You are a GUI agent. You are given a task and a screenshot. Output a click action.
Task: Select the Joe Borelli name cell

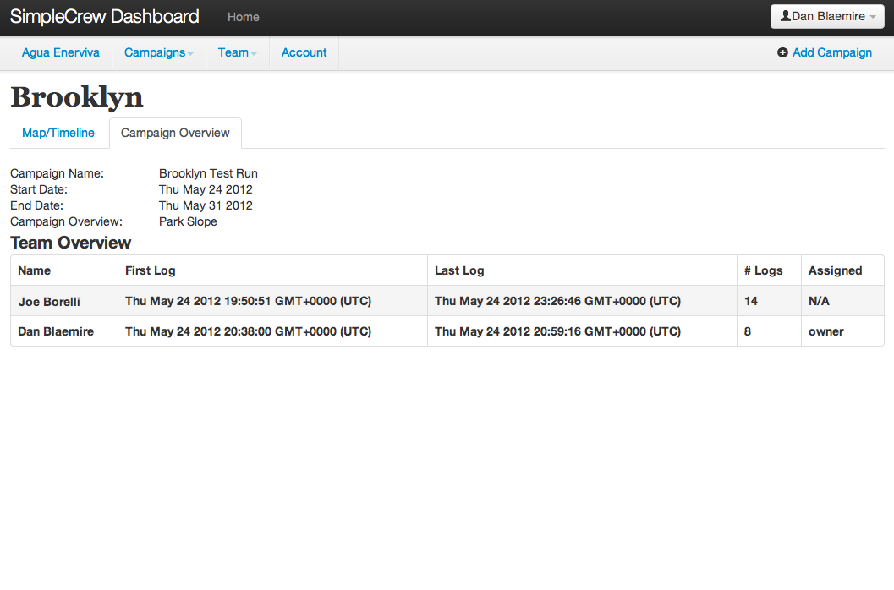(64, 301)
